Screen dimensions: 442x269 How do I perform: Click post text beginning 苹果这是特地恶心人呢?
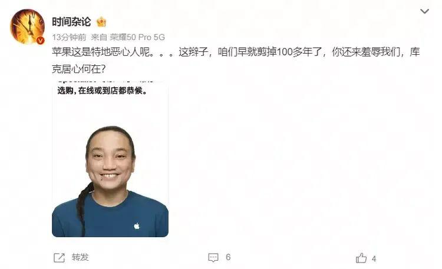tap(236, 52)
